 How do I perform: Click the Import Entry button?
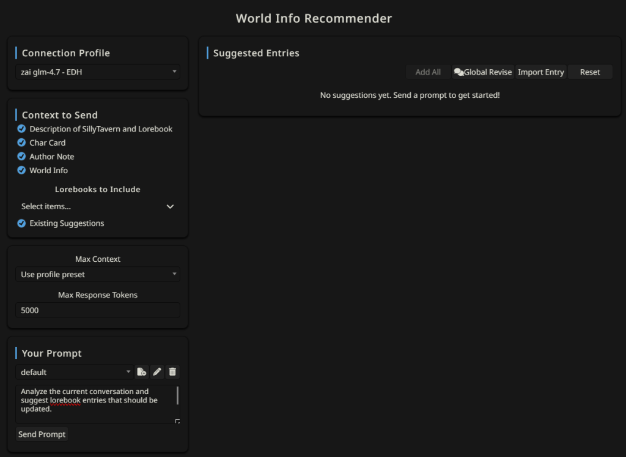click(540, 72)
